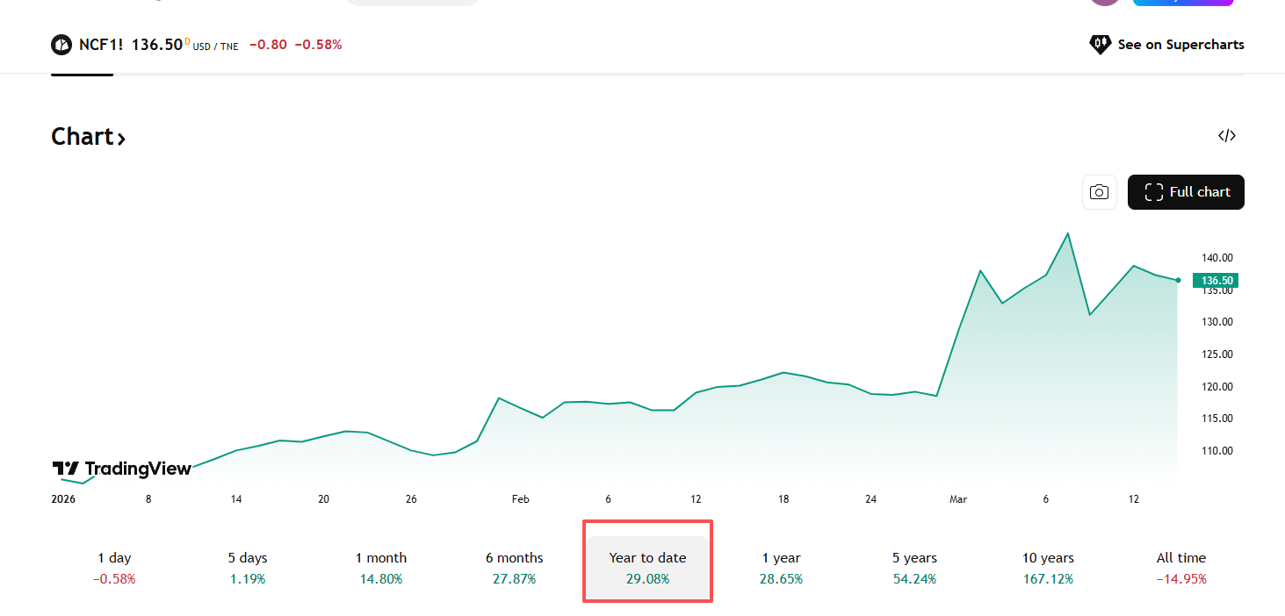Image resolution: width=1285 pixels, height=616 pixels.
Task: Show the 6 months performance range
Action: 515,568
